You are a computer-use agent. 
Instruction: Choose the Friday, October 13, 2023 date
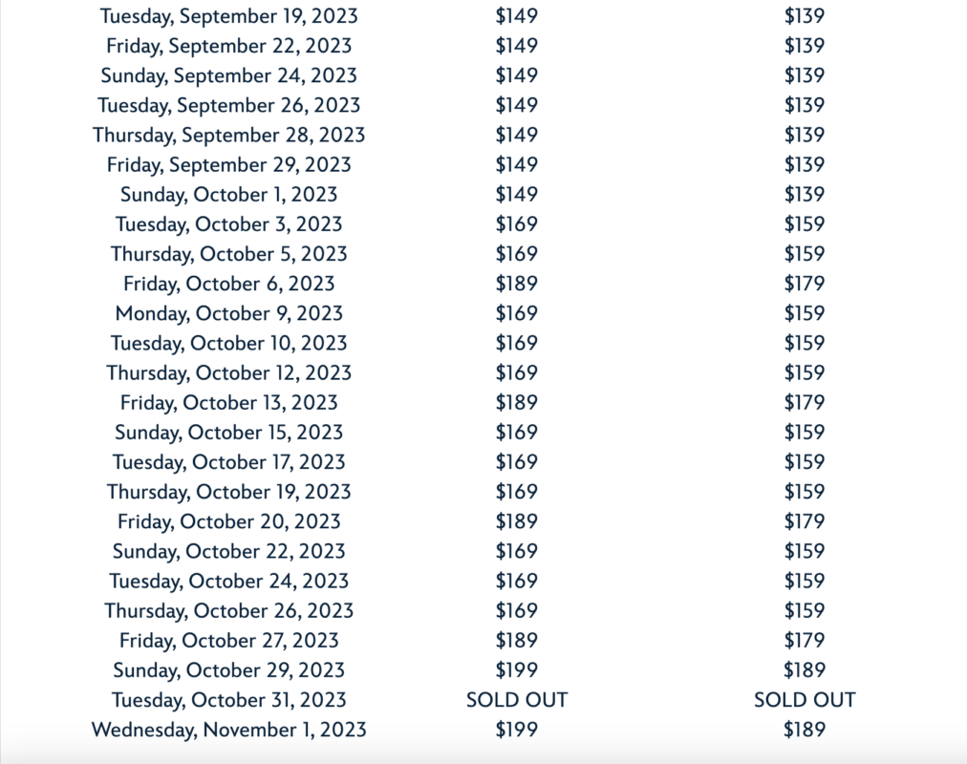pyautogui.click(x=228, y=402)
